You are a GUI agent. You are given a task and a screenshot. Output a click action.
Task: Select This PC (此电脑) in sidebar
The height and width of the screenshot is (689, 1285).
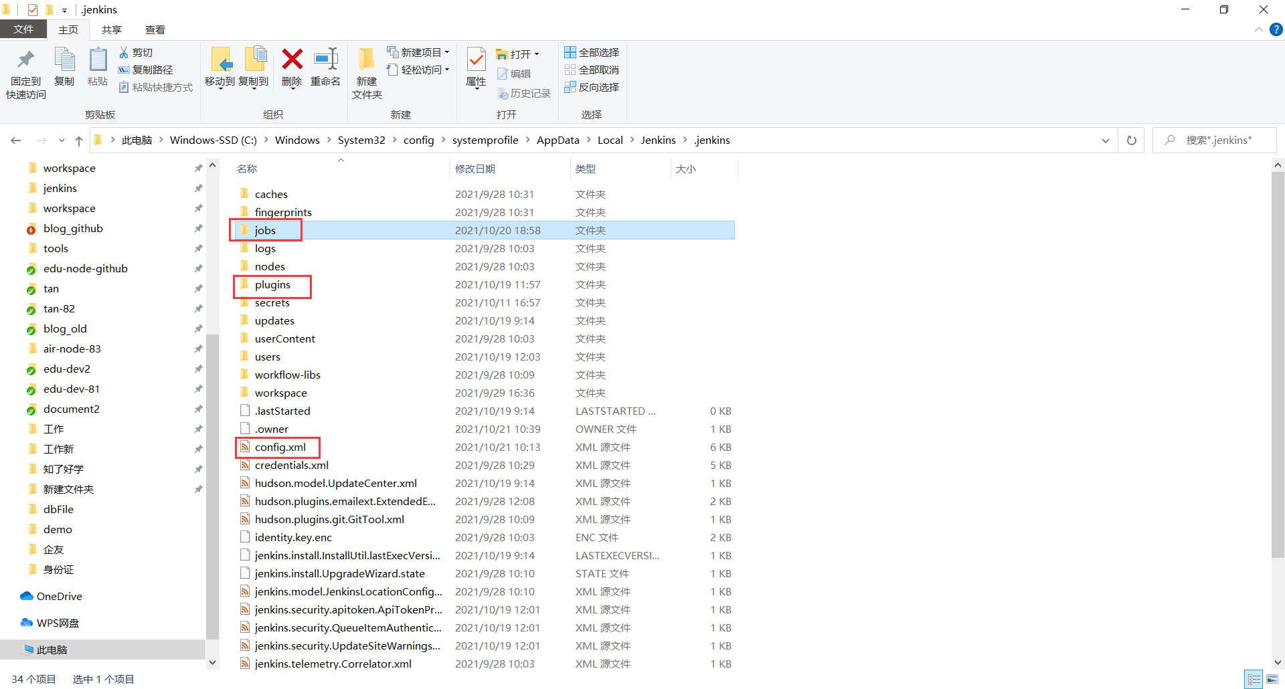pos(103,650)
